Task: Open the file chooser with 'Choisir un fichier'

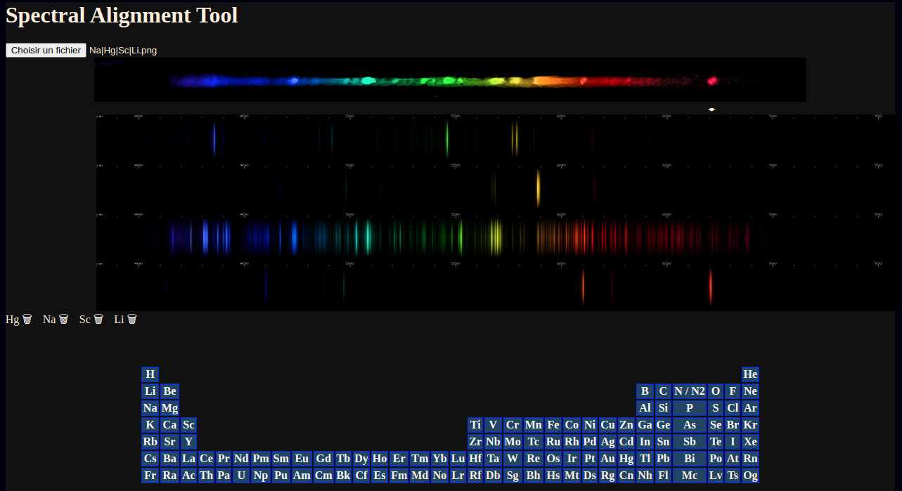Action: coord(46,51)
